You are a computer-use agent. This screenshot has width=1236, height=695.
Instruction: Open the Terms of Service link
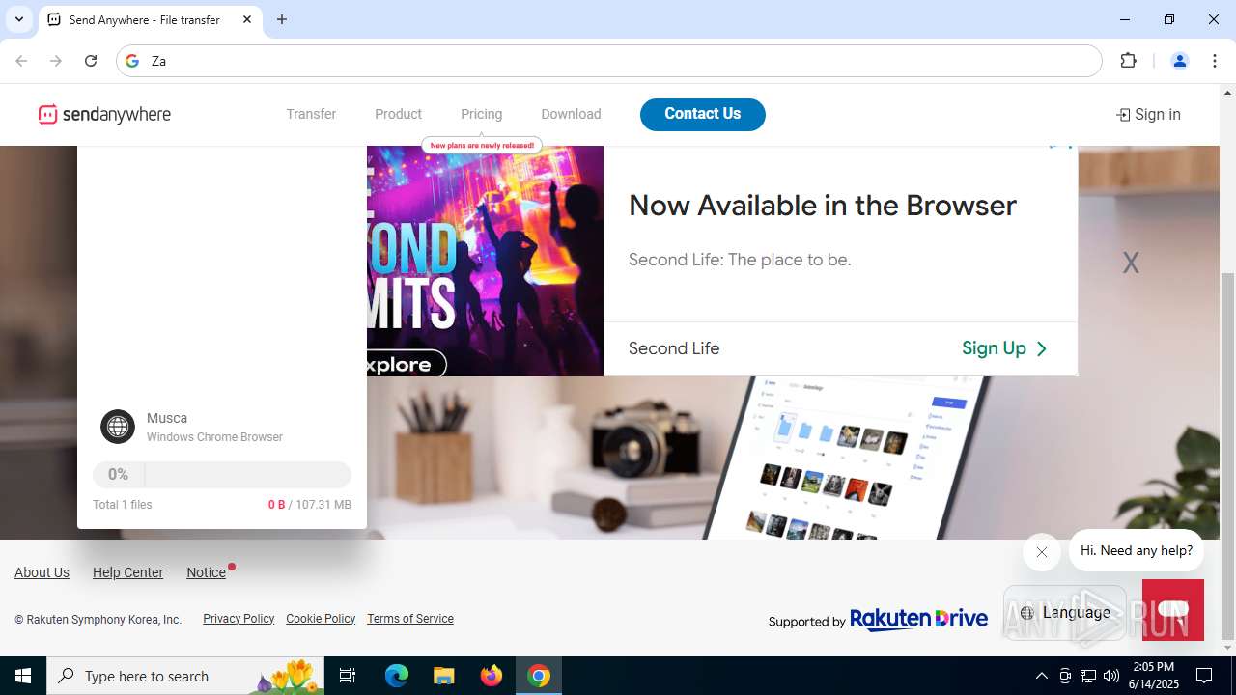pyautogui.click(x=410, y=619)
